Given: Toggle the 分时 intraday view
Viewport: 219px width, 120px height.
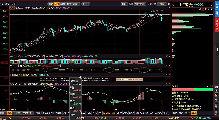Looking at the screenshot, I should point(50,4).
